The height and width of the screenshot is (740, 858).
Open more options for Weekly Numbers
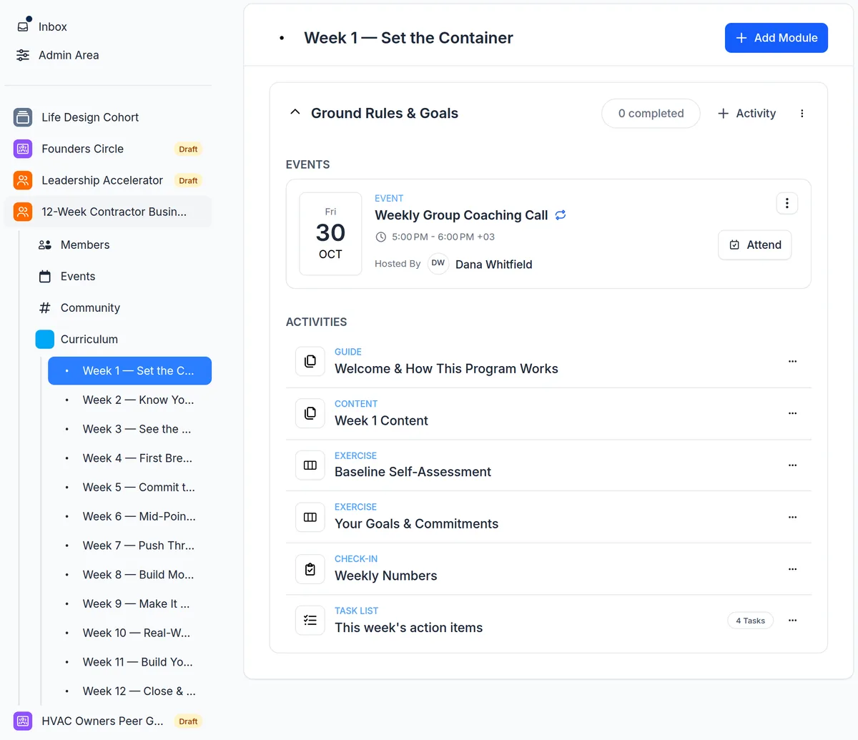(x=792, y=569)
